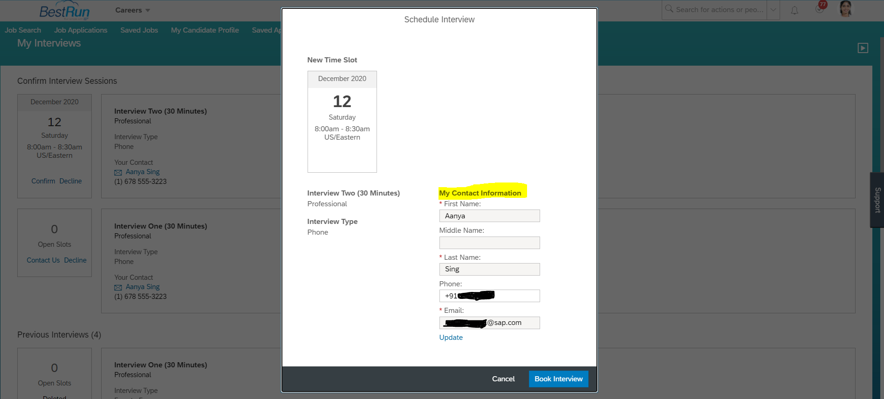Focus the Last Name field
This screenshot has width=884, height=399.
coord(489,270)
